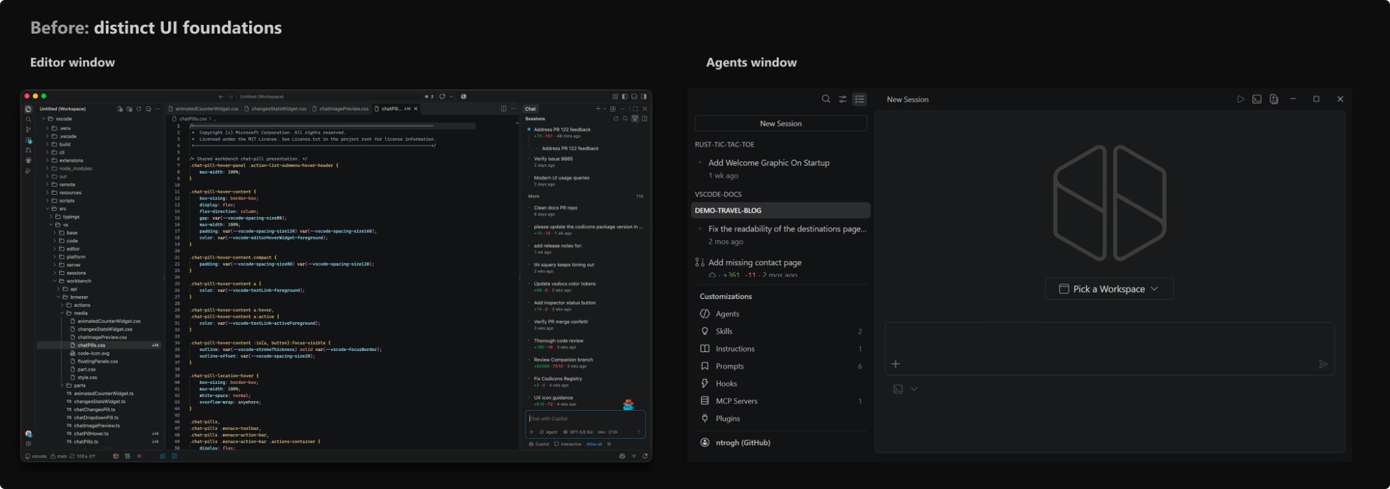
Task: Click Allow all link below chat input
Action: point(594,444)
